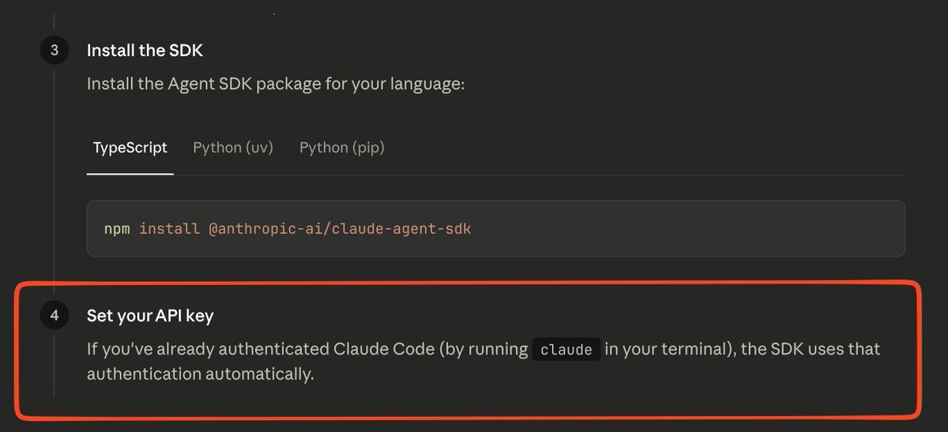
Task: Click the "Set your API key" heading
Action: (x=150, y=316)
